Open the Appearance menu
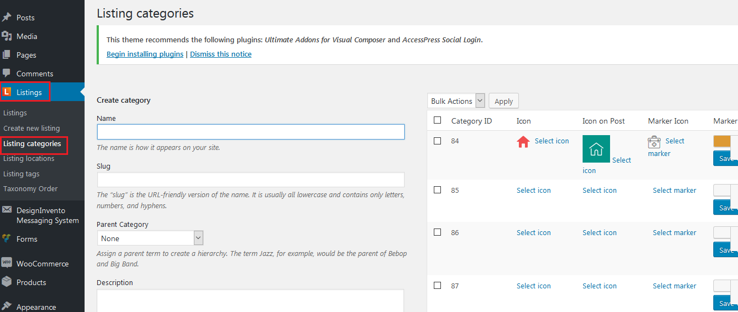The image size is (738, 312). coord(36,307)
